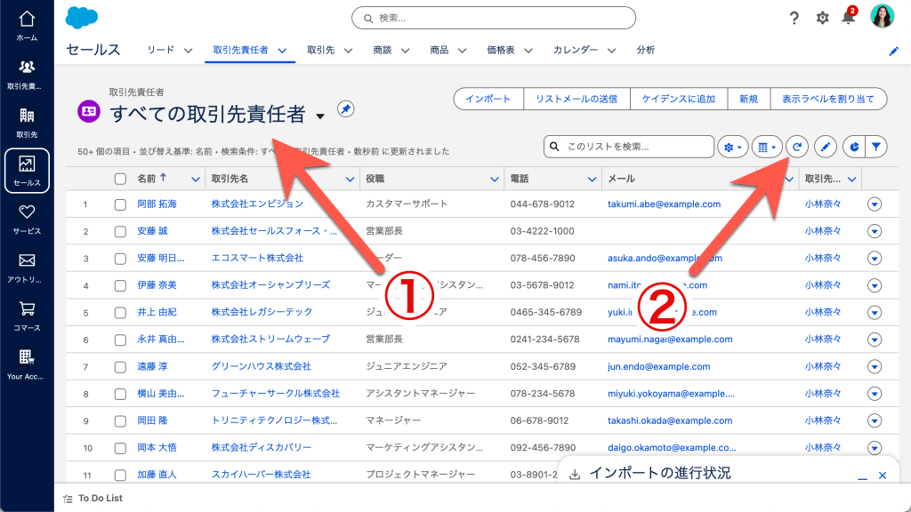Check the row for 岡田 隆
The image size is (911, 512).
pos(120,420)
